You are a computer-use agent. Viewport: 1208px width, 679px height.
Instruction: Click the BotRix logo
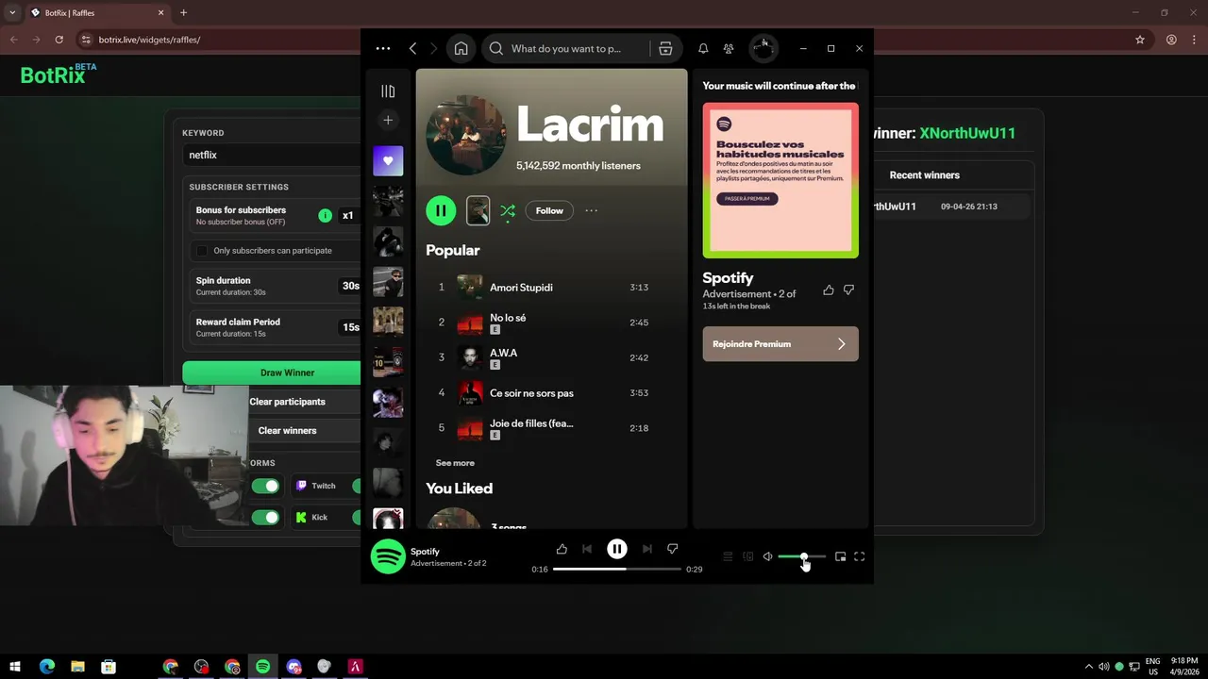point(58,75)
